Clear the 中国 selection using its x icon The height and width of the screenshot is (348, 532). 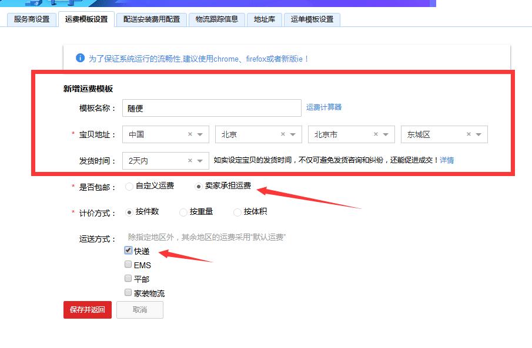(x=190, y=134)
